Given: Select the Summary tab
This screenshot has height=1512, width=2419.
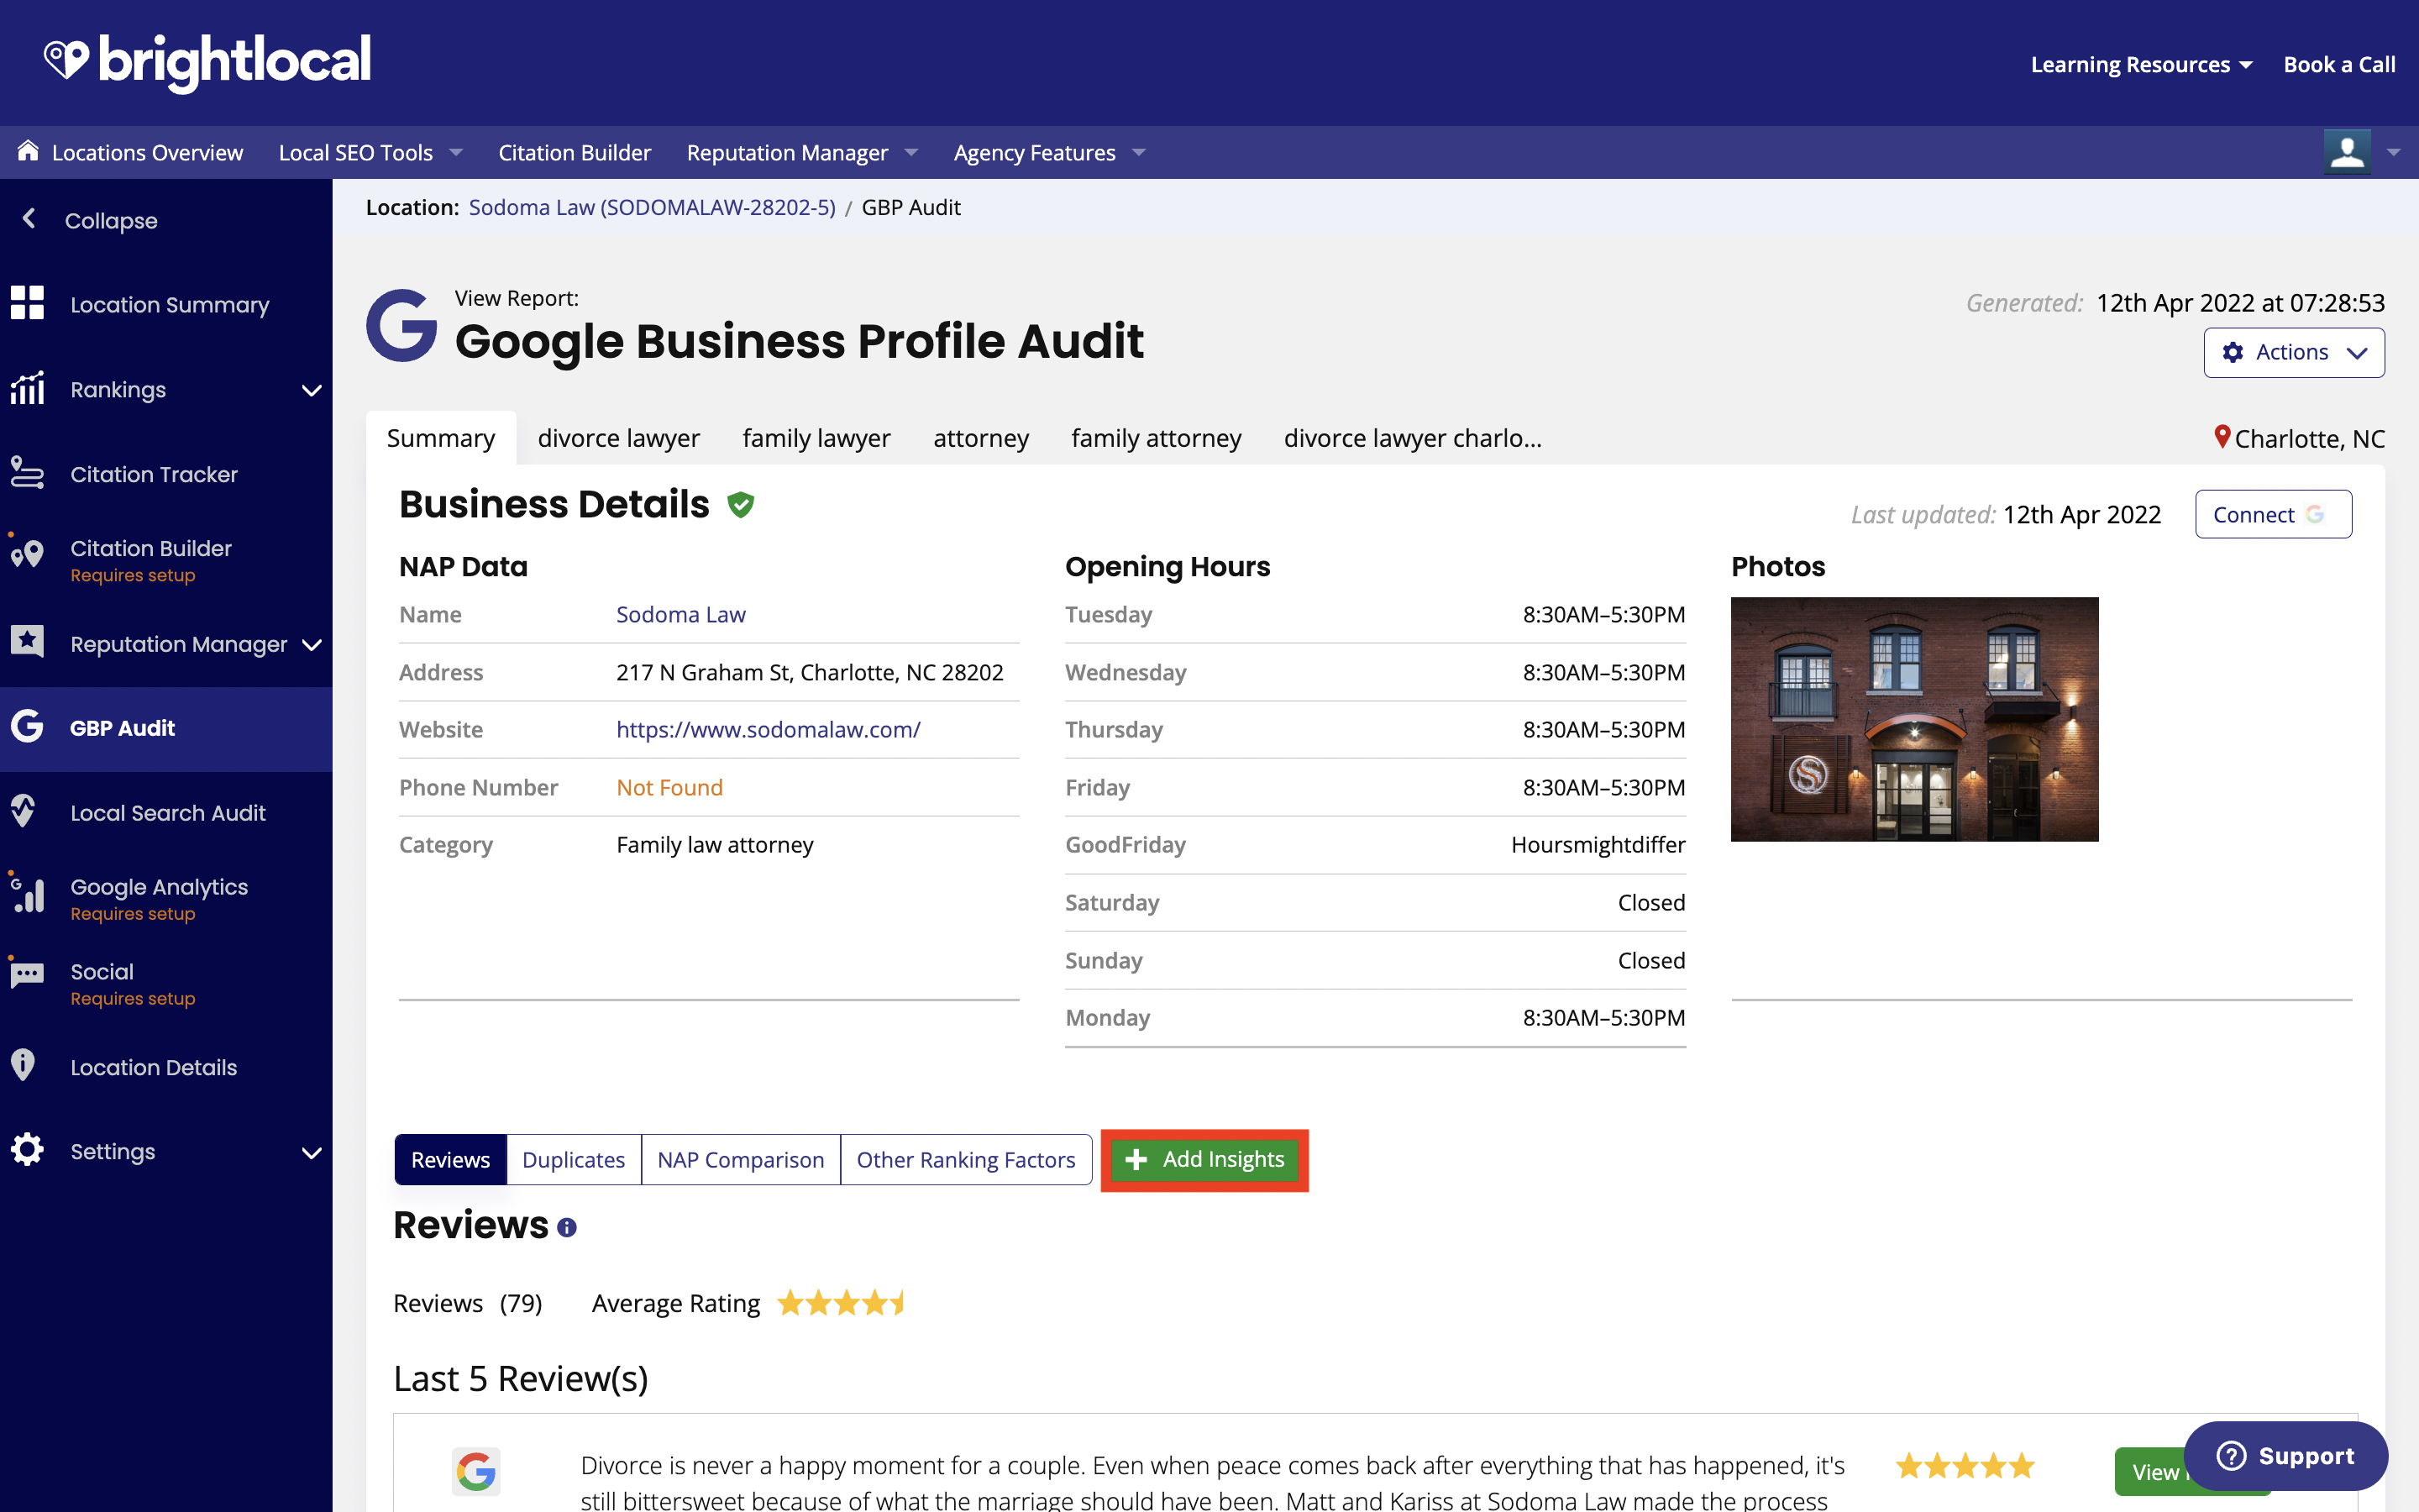Looking at the screenshot, I should point(441,438).
